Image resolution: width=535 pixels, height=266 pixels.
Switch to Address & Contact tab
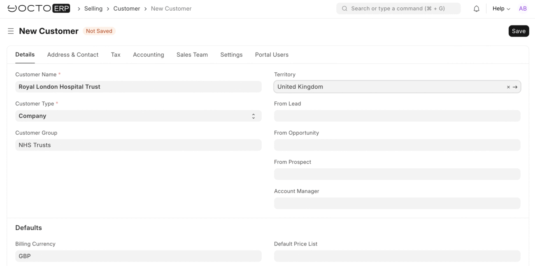point(73,55)
